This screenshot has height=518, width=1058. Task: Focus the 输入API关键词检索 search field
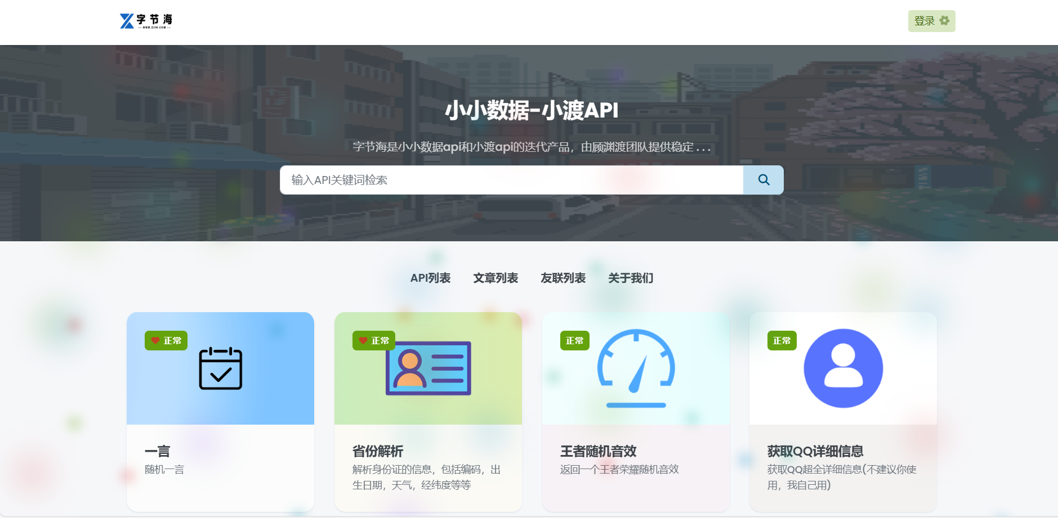[x=511, y=180]
